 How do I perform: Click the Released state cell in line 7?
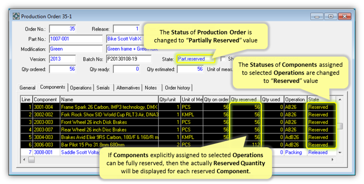[x=321, y=152]
